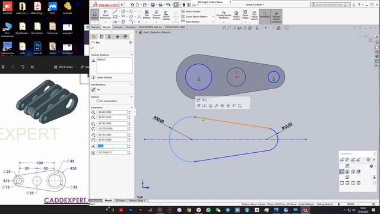Open the DimXpertManager crosshair tab icon
The image size is (380, 214).
click(118, 37)
